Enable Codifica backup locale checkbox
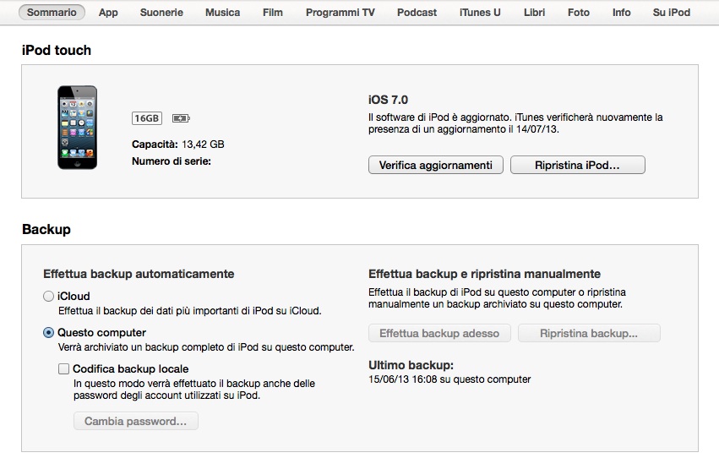719x469 pixels. click(63, 369)
